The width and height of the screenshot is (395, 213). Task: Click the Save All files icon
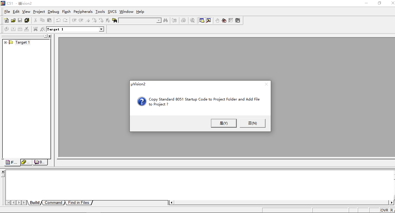click(27, 20)
